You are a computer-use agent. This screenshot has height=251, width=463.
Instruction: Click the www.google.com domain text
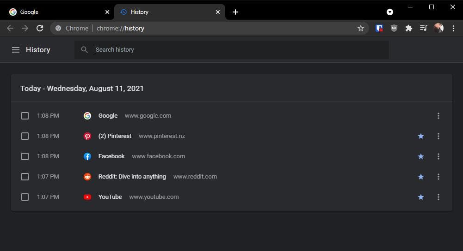(148, 116)
